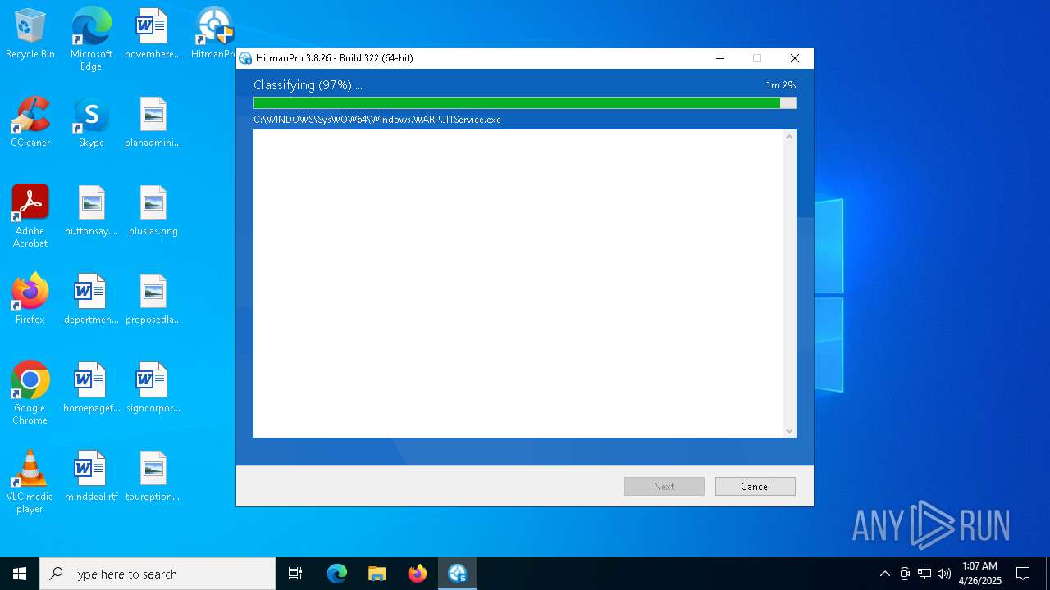
Task: Click the Windows.WARP.JITService.exe path text
Action: [377, 120]
